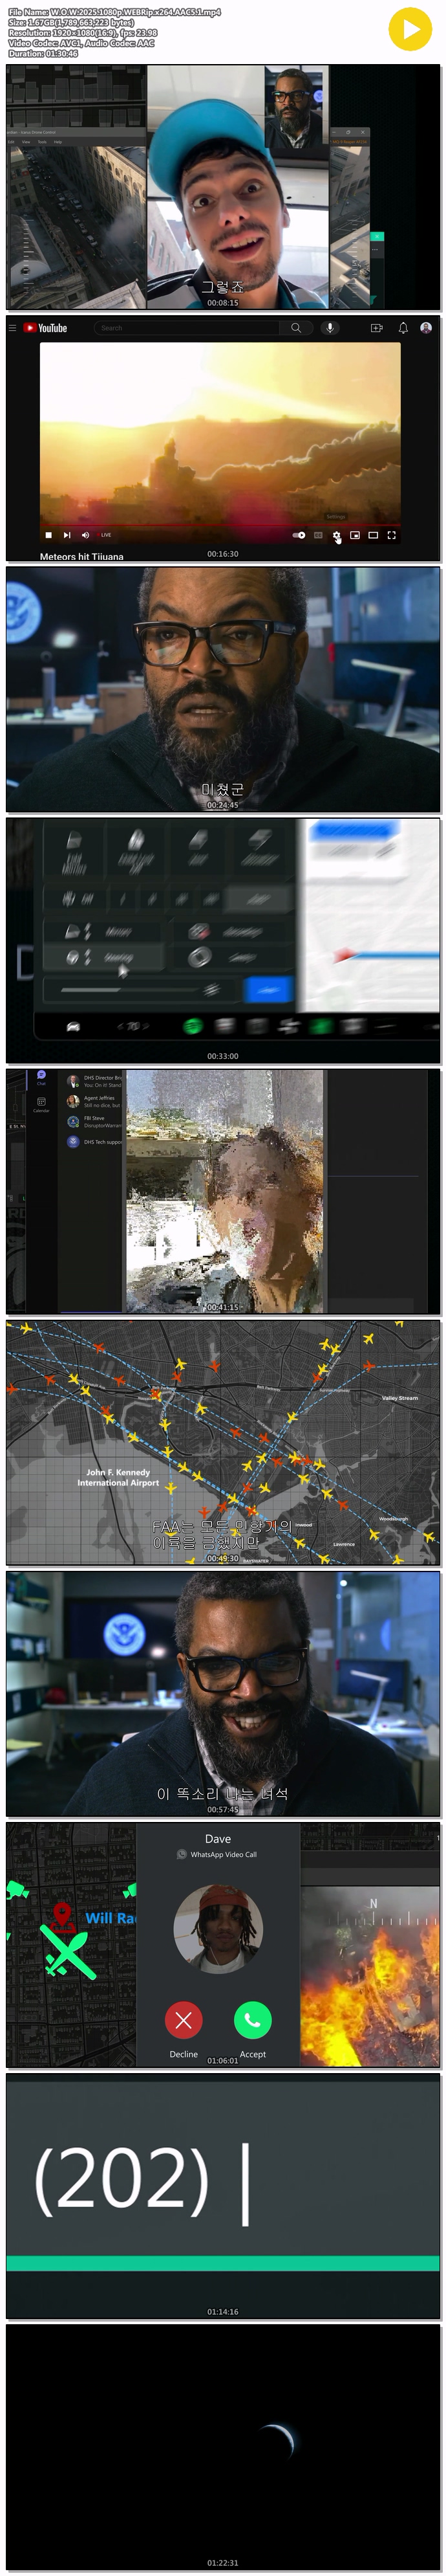
Task: Open the blurred control panel thumbnail at 00:33:00
Action: (222, 940)
